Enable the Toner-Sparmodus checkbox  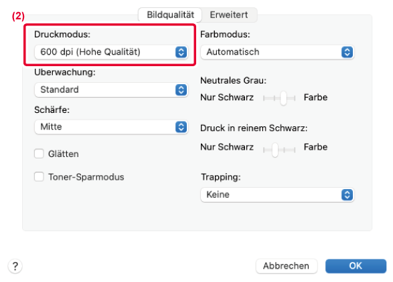click(x=39, y=176)
